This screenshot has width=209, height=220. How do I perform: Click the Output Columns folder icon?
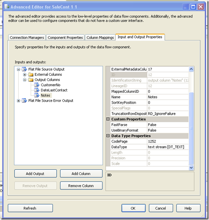pyautogui.click(x=31, y=80)
